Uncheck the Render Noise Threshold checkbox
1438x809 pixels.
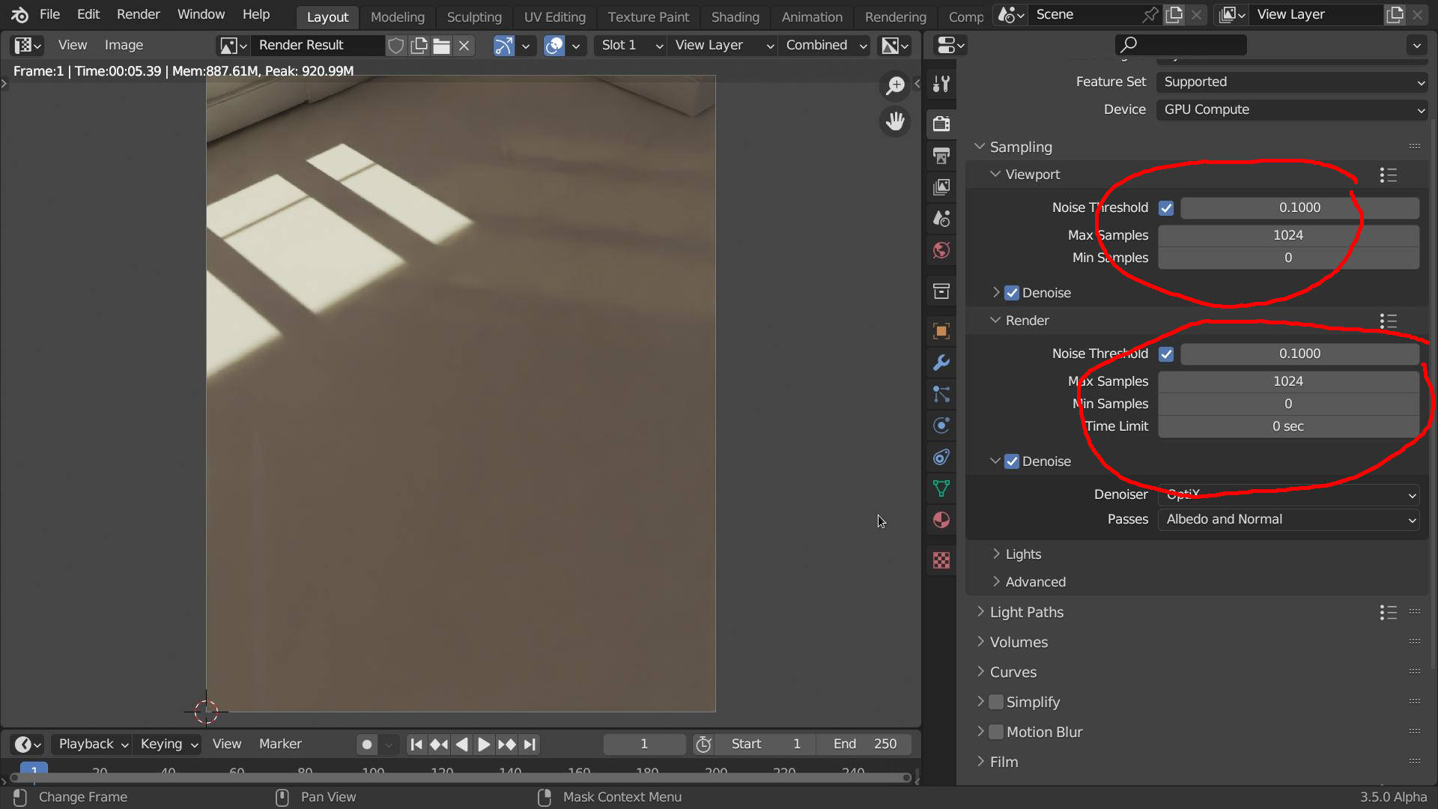[x=1165, y=354]
